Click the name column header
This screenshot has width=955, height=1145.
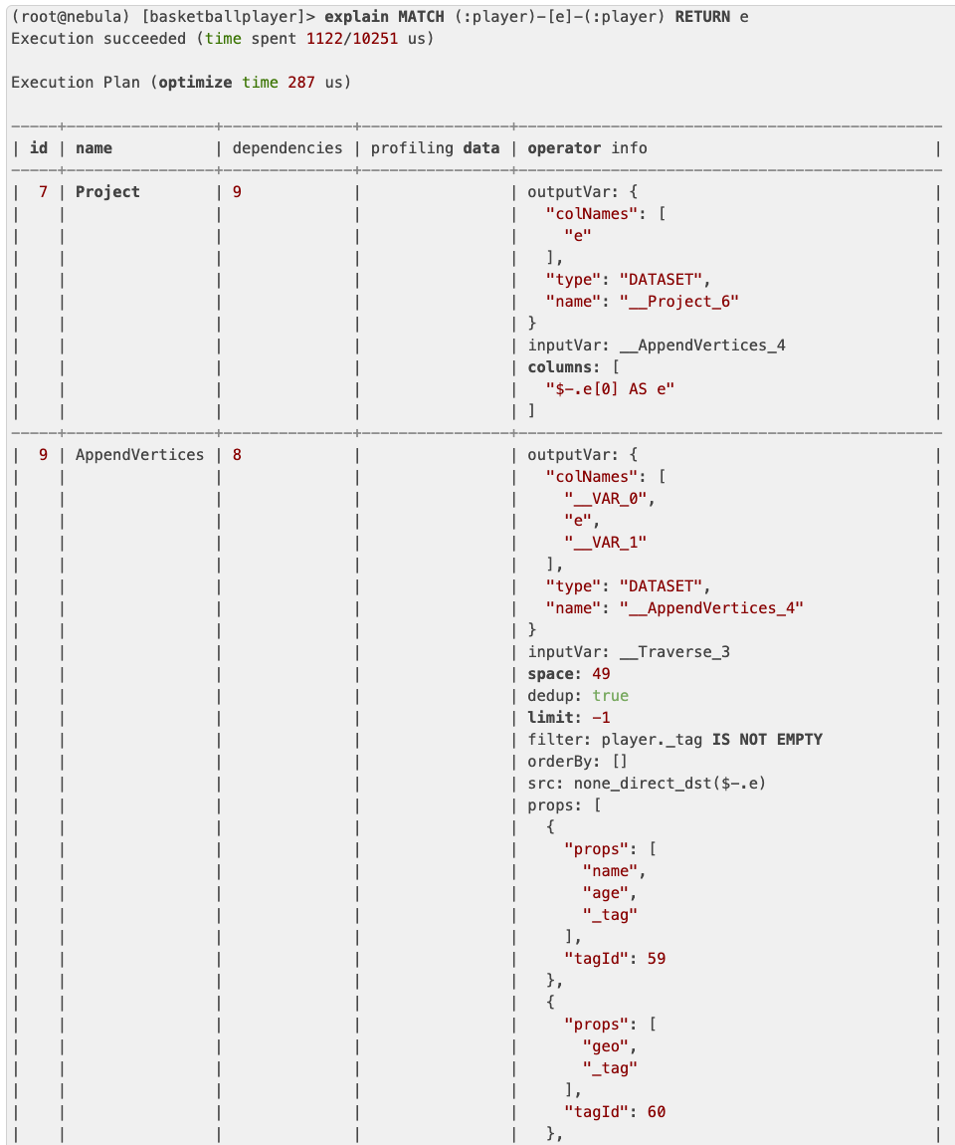94,148
